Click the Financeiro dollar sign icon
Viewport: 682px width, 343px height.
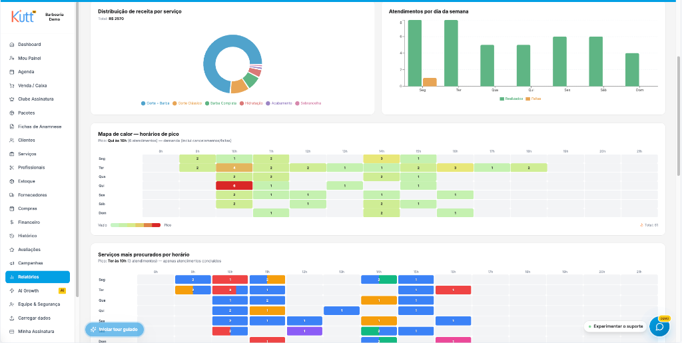pyautogui.click(x=12, y=222)
